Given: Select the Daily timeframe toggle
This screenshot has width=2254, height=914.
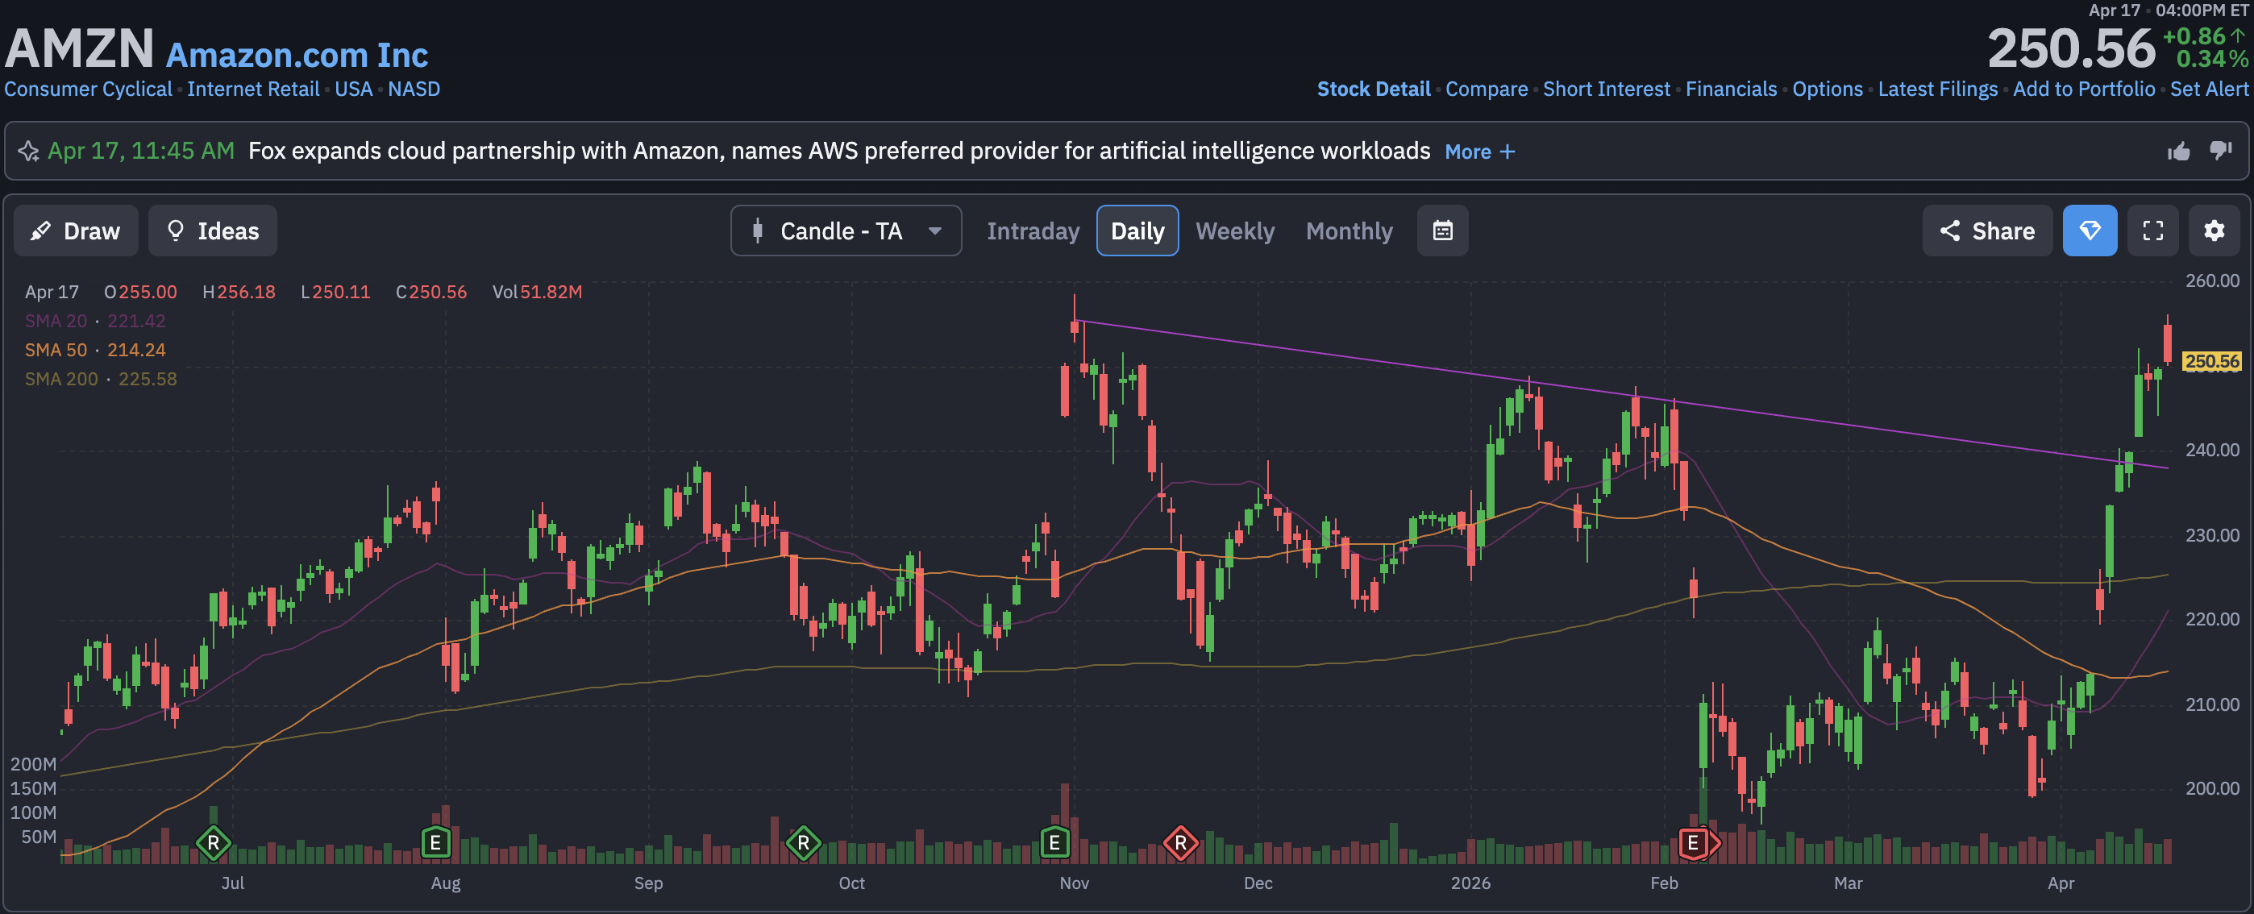Looking at the screenshot, I should 1137,231.
